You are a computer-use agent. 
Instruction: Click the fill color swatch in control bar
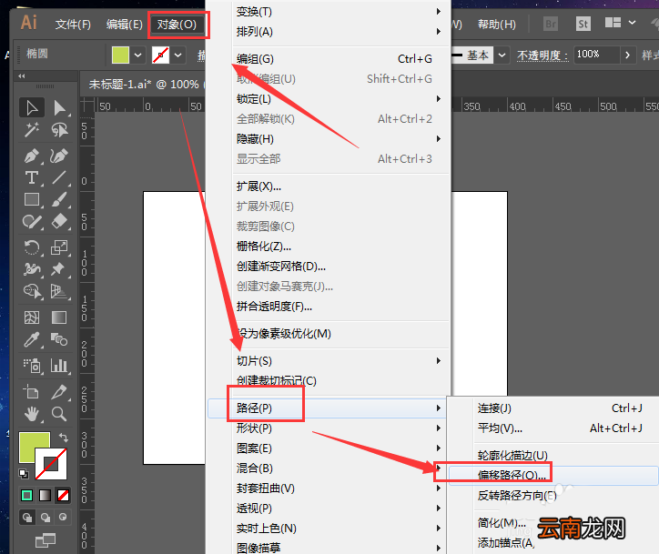pos(121,55)
